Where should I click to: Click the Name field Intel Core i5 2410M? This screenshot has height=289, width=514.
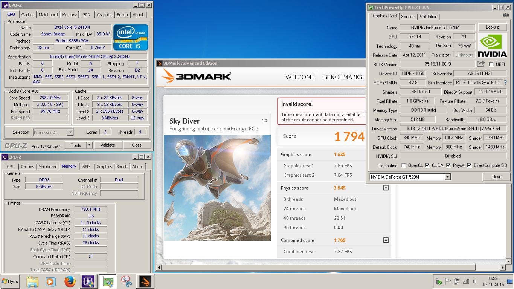[72, 27]
